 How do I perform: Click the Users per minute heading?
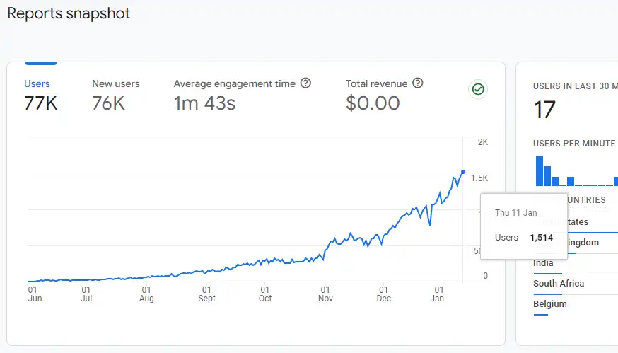[x=574, y=144]
